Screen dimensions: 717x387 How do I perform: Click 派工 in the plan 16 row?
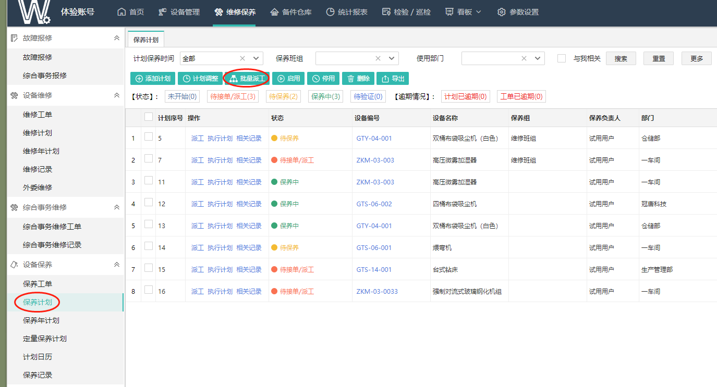[198, 292]
